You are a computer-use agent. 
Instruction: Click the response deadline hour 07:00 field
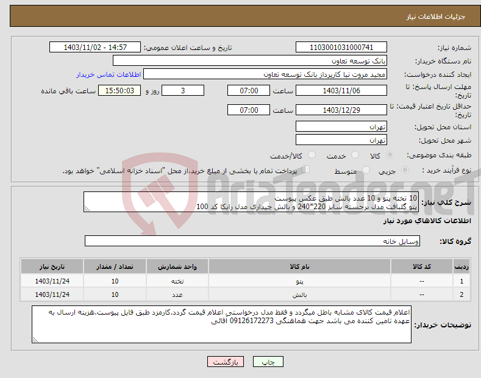(249, 90)
